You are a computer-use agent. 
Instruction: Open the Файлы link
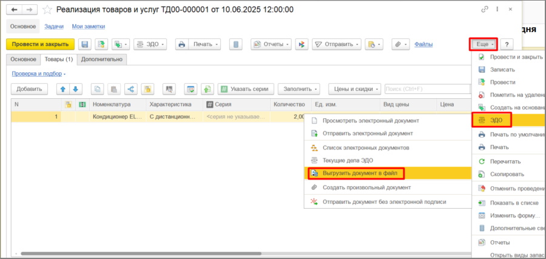[x=423, y=44]
